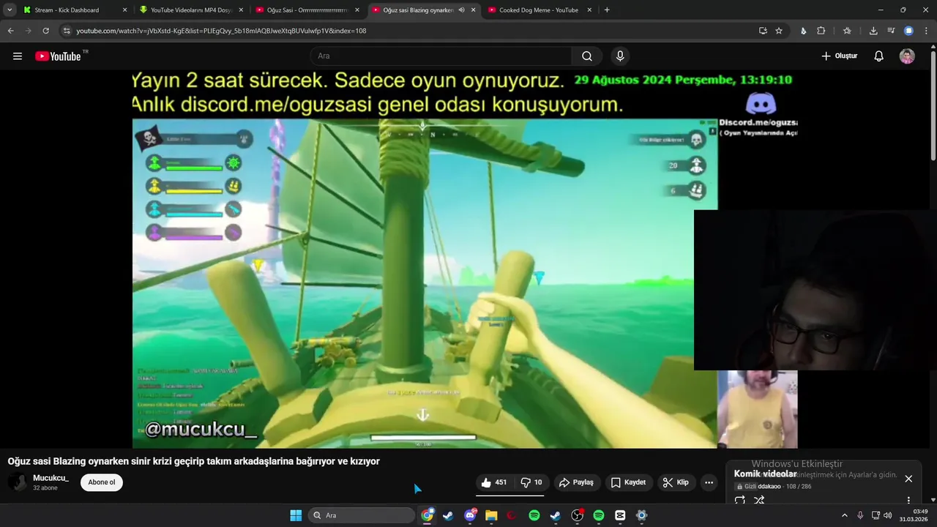Open OBS Studio from the taskbar
Viewport: 937px width, 527px height.
[577, 515]
